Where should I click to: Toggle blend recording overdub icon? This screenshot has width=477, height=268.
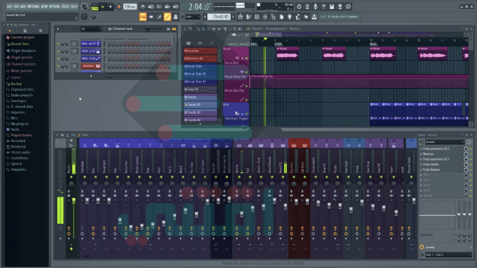pos(168,7)
